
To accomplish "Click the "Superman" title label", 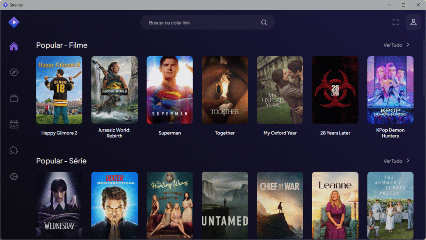I will click(x=170, y=133).
